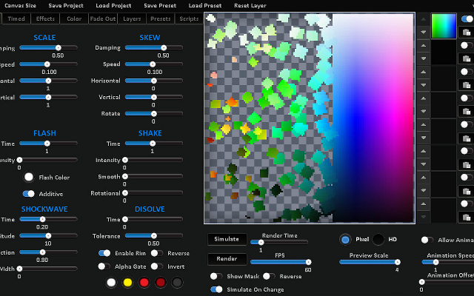Click Reset Layer in the menu bar
474x296 pixels.
[x=250, y=5]
